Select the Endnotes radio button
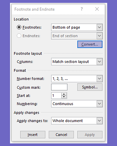Viewport: 117px width, 146px height. pos(19,36)
